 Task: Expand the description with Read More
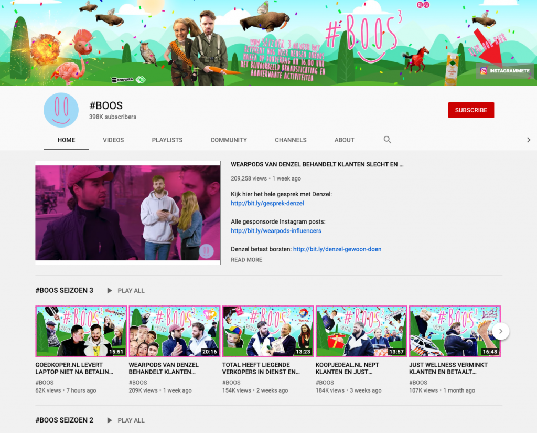pos(246,260)
